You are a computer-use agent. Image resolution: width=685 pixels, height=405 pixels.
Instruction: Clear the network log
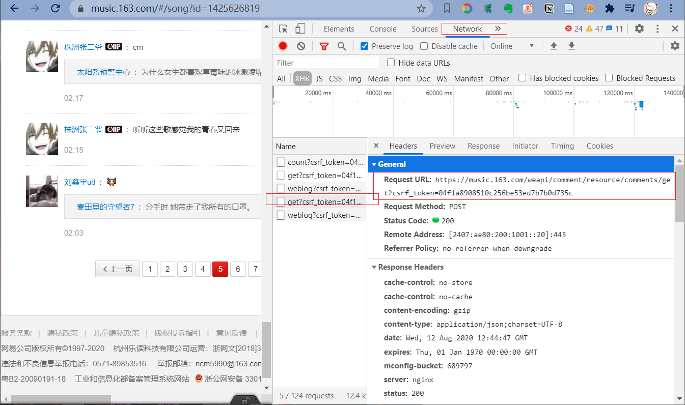click(301, 46)
